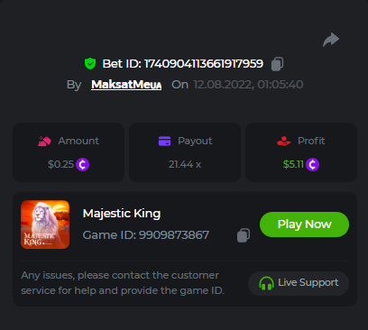Open the Majestic King game thumbnail
The image size is (368, 330).
[45, 225]
